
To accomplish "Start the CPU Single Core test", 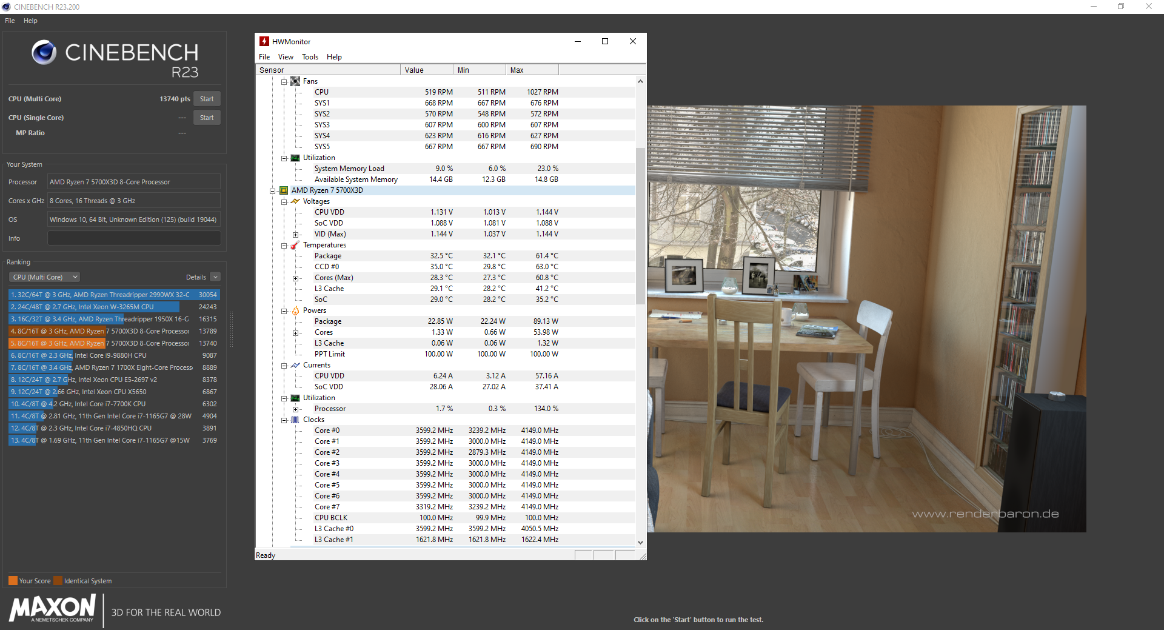I will click(x=207, y=118).
